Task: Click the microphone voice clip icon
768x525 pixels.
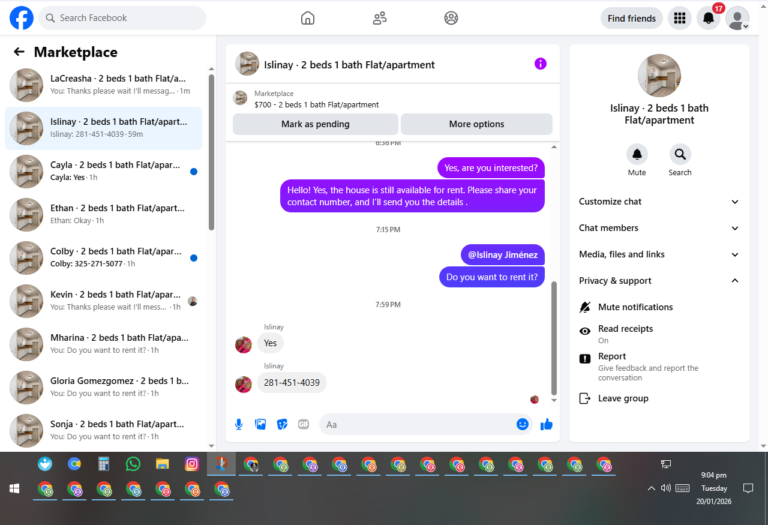Action: click(239, 424)
